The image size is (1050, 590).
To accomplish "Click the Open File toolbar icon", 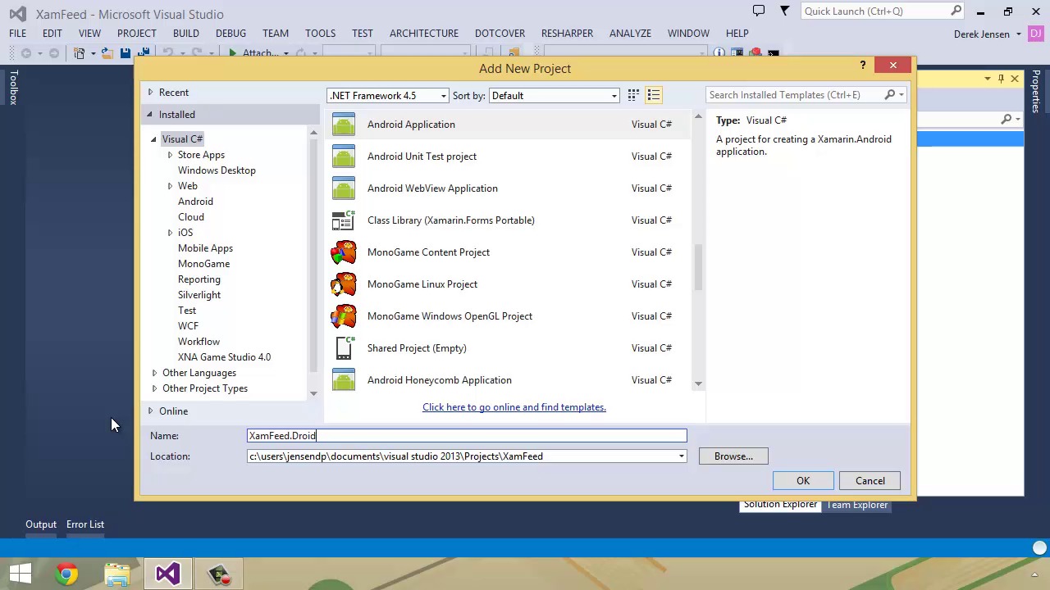I will (107, 53).
